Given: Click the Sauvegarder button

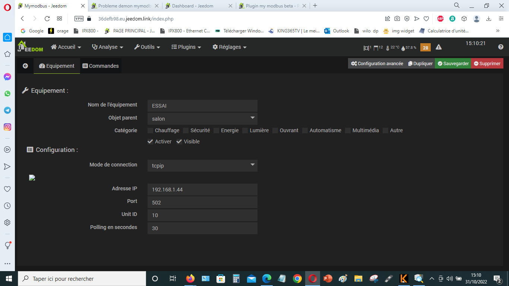Looking at the screenshot, I should pyautogui.click(x=453, y=63).
